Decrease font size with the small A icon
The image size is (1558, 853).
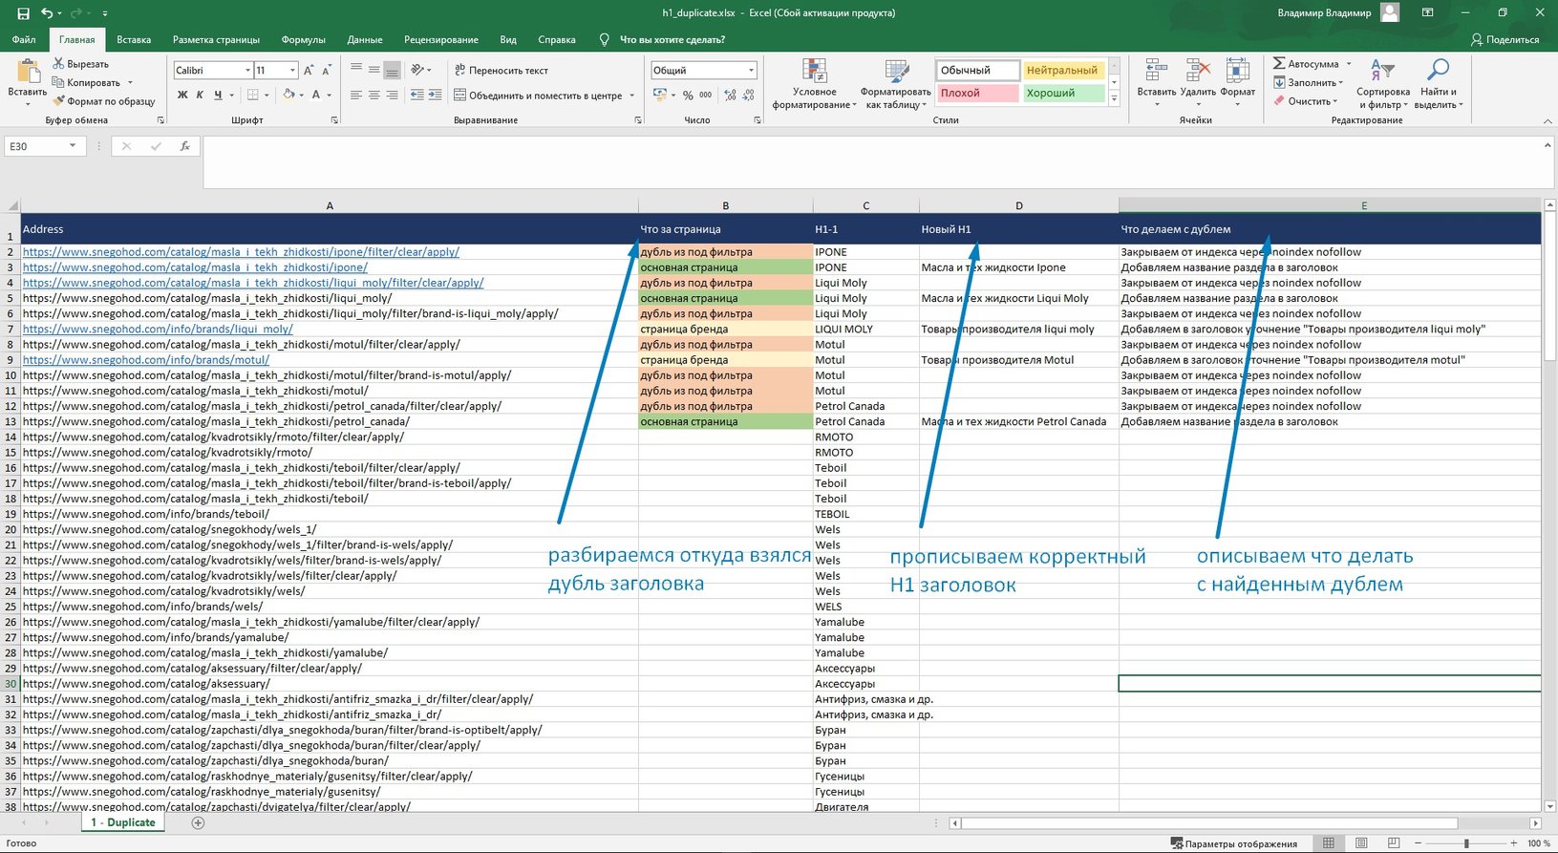tap(326, 70)
